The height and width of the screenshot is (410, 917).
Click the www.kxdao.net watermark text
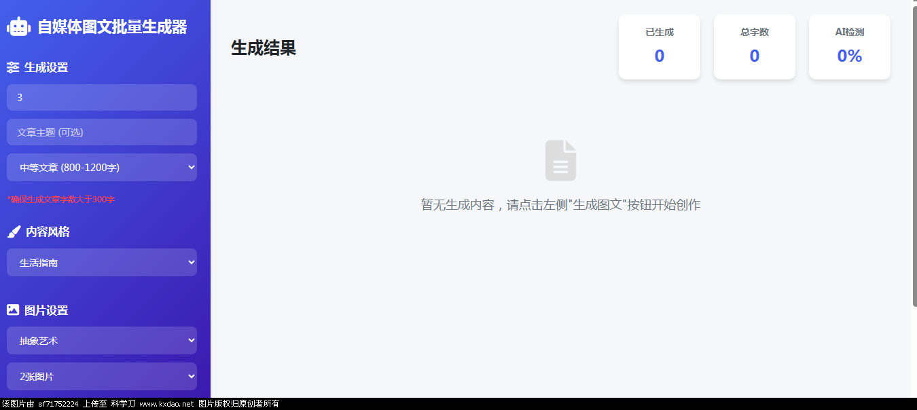click(166, 404)
